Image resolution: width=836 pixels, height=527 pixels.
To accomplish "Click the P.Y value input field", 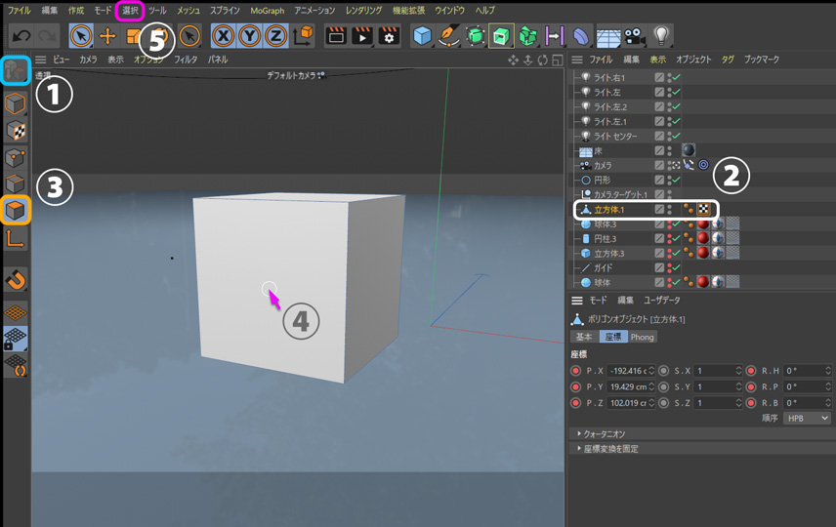I will [630, 386].
